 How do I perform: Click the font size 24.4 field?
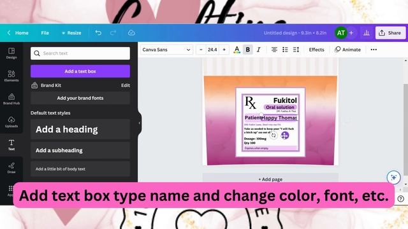[212, 50]
